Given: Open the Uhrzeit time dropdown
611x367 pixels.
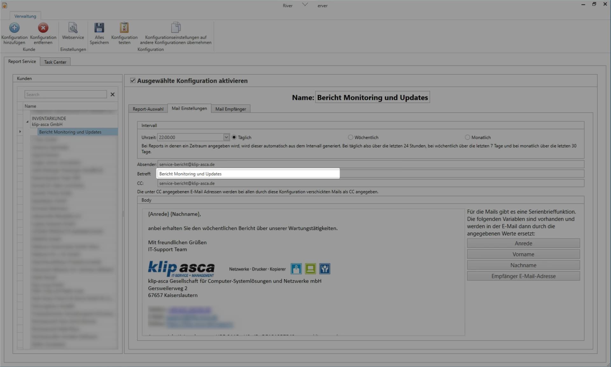Looking at the screenshot, I should pos(226,137).
